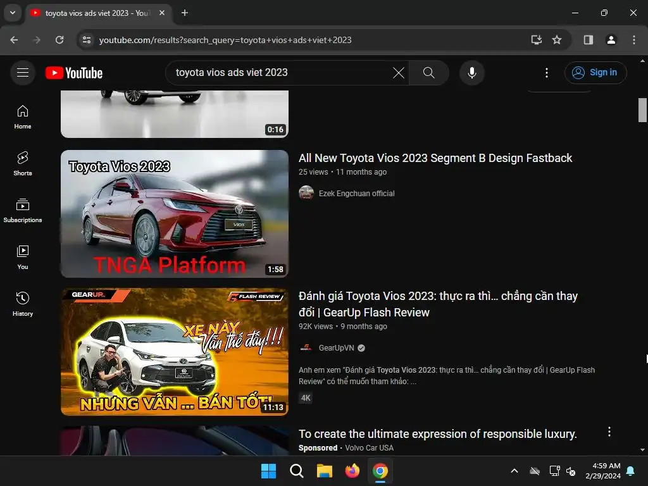Viewport: 648px width, 486px height.
Task: Play the TNGA Platform Vios thumbnail
Action: [x=175, y=214]
